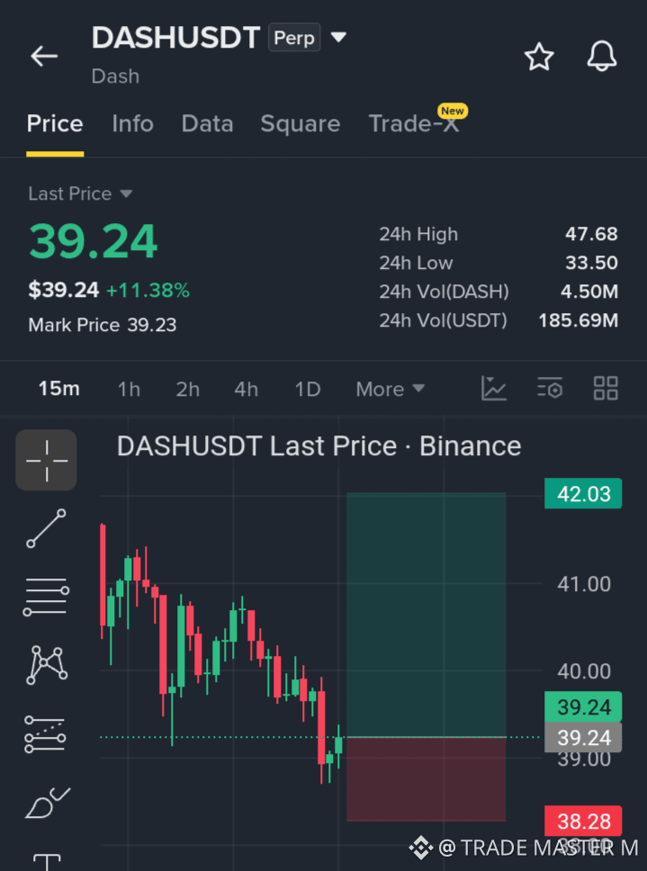The height and width of the screenshot is (871, 647).
Task: Go back with the left arrow
Action: [44, 56]
